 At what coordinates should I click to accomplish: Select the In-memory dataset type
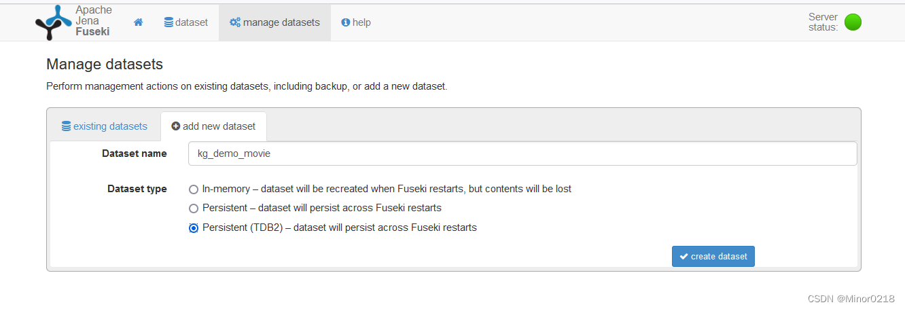click(x=194, y=189)
